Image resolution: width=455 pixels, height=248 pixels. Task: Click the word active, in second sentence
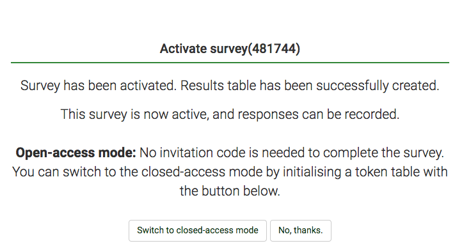tap(190, 114)
